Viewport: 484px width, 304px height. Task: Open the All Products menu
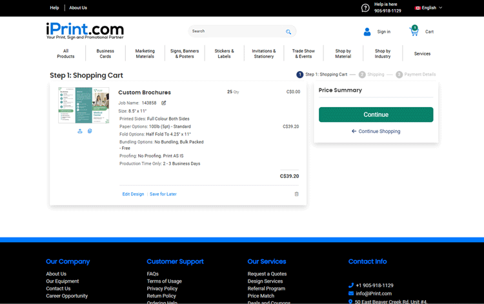pyautogui.click(x=66, y=54)
